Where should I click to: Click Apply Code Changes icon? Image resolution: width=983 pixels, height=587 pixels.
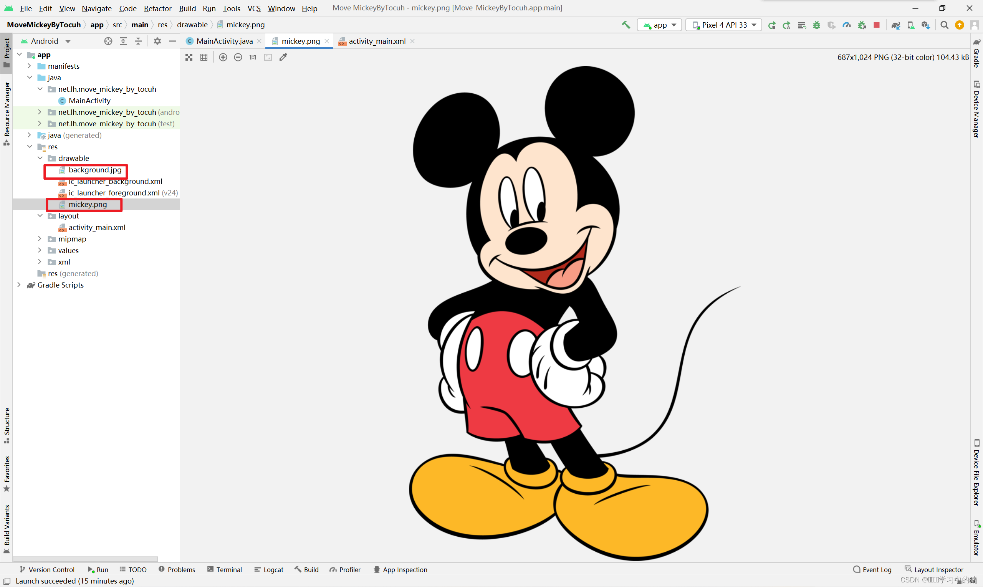click(802, 25)
